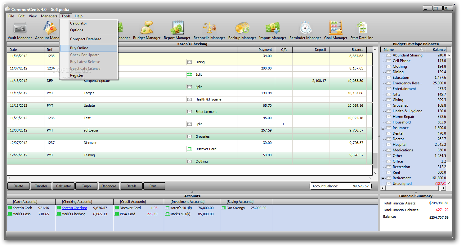Open the View menu
This screenshot has height=246, width=461.
click(x=33, y=16)
